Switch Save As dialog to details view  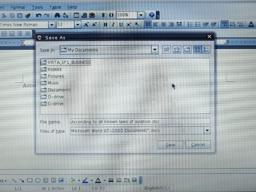[206, 49]
